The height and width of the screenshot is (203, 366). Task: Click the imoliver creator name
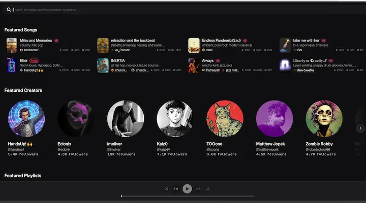(114, 144)
